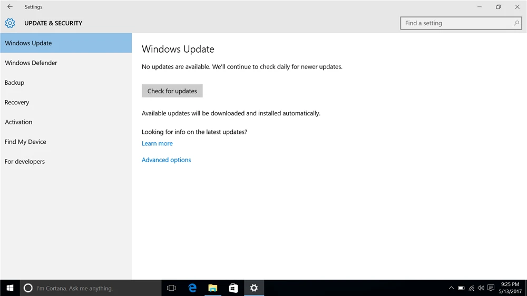Viewport: 527px width, 296px height.
Task: Click the Windows Update page heading
Action: pyautogui.click(x=178, y=49)
